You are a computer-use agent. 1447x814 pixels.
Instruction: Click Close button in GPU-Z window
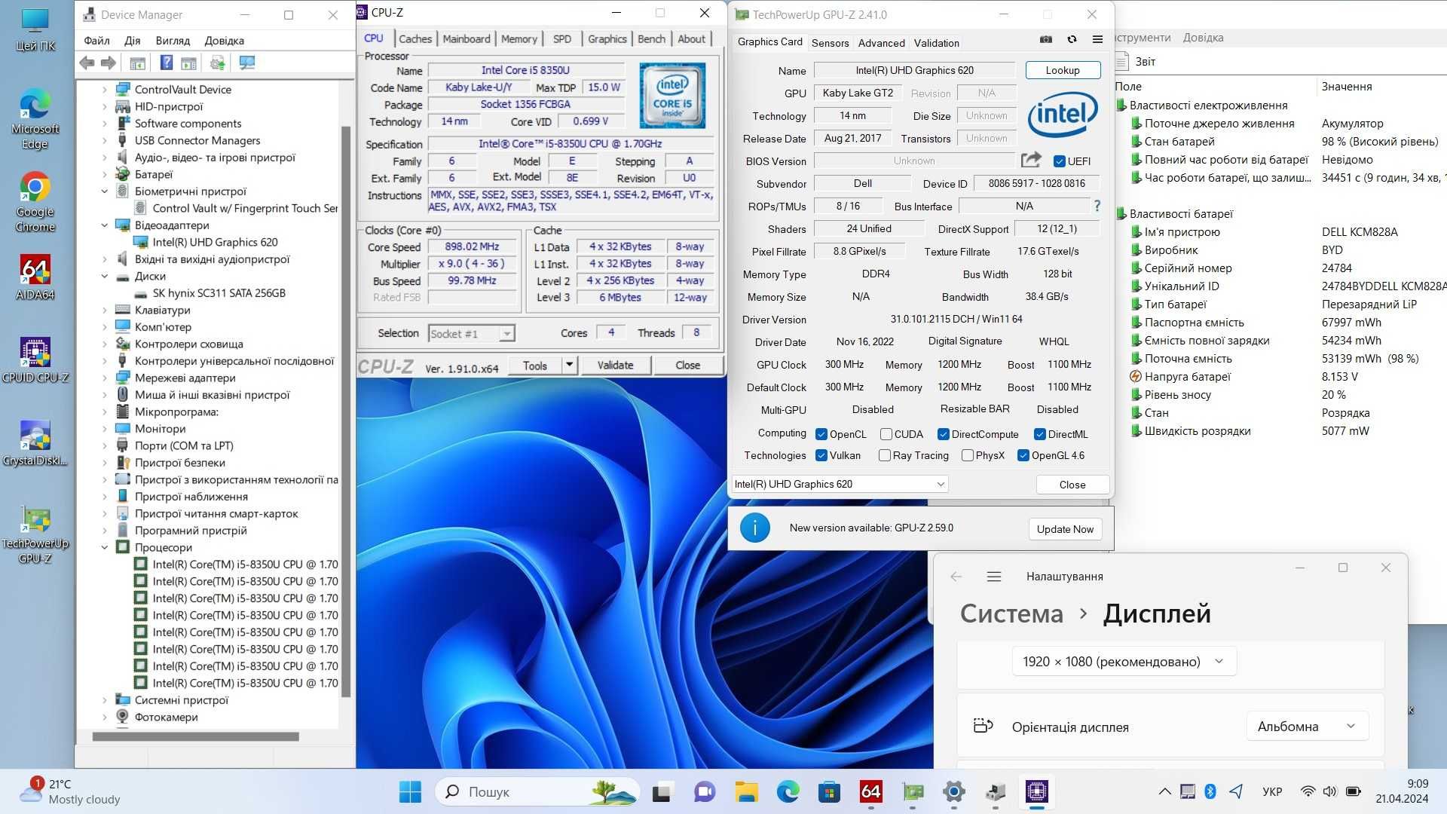coord(1072,485)
